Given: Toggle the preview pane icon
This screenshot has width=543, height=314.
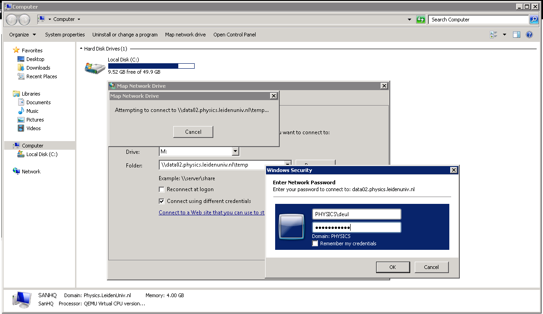Looking at the screenshot, I should pos(517,35).
